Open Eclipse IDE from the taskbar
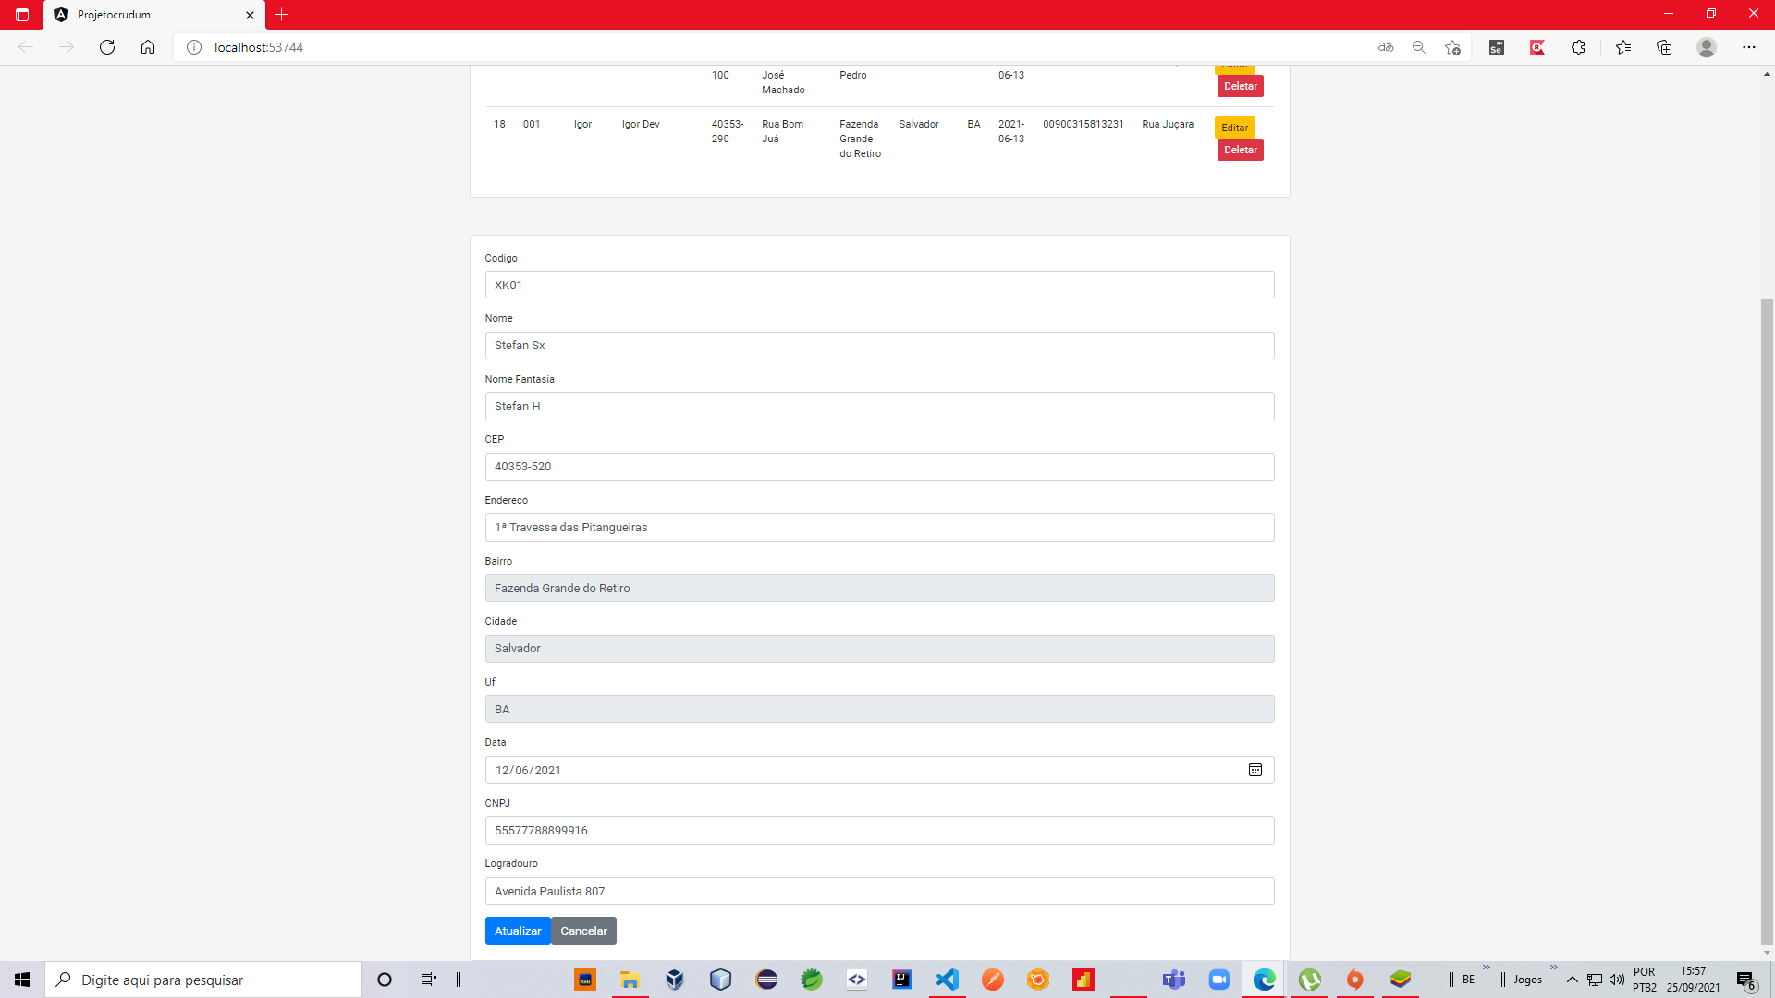 point(767,980)
